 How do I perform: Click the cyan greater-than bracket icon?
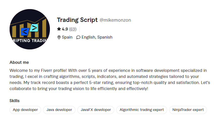34,28
